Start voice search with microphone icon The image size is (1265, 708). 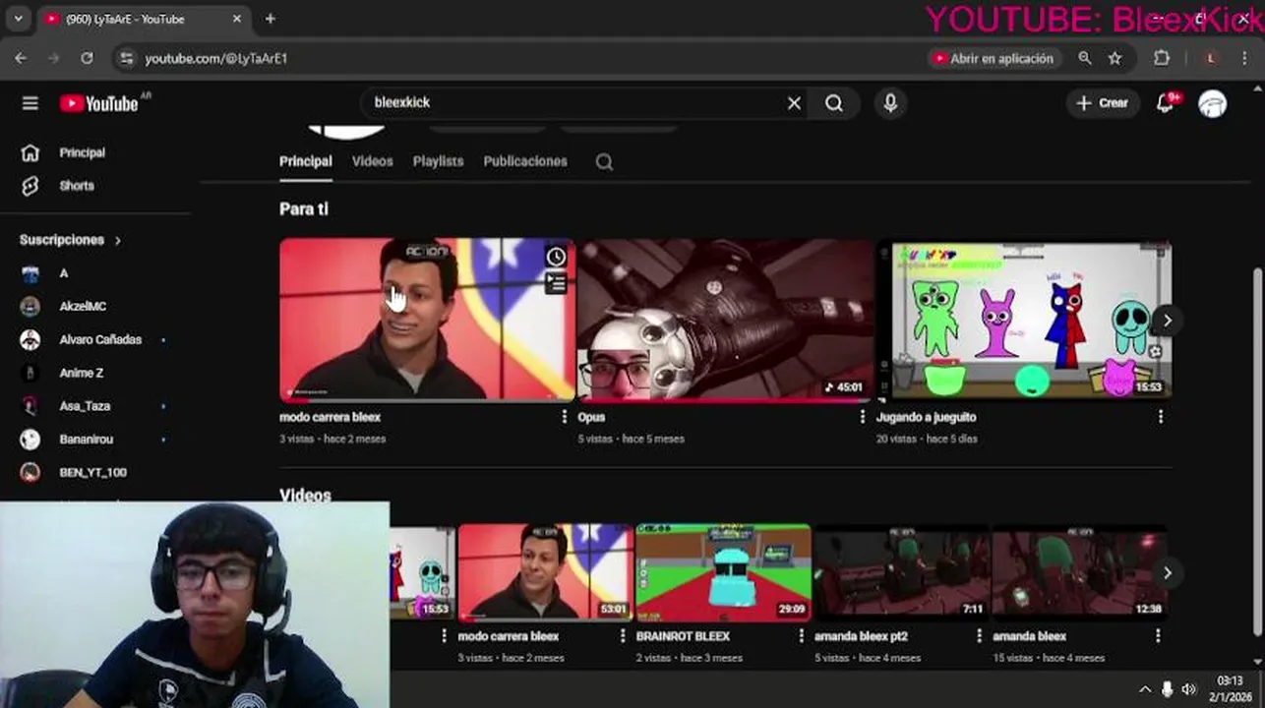(890, 103)
